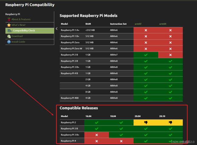The width and height of the screenshot is (197, 145).
Task: Click the Raspberry Pi Compatibility page title
Action: [x=30, y=5]
